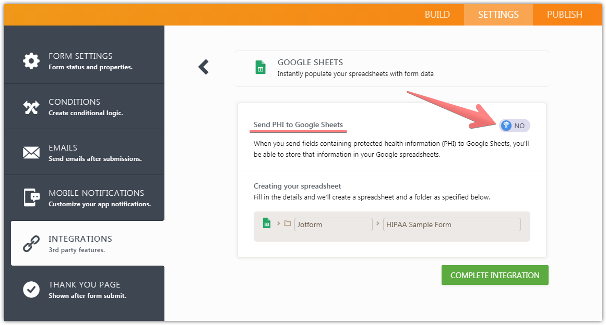Viewport: 606px width, 325px height.
Task: Click the Jotform folder name field
Action: (x=333, y=224)
